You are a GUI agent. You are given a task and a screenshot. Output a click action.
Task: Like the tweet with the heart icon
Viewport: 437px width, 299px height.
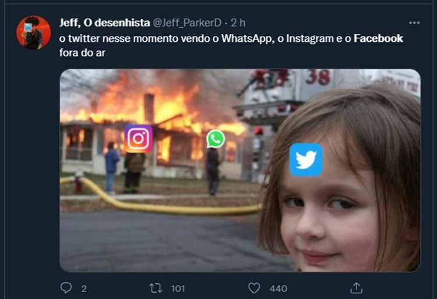click(254, 288)
